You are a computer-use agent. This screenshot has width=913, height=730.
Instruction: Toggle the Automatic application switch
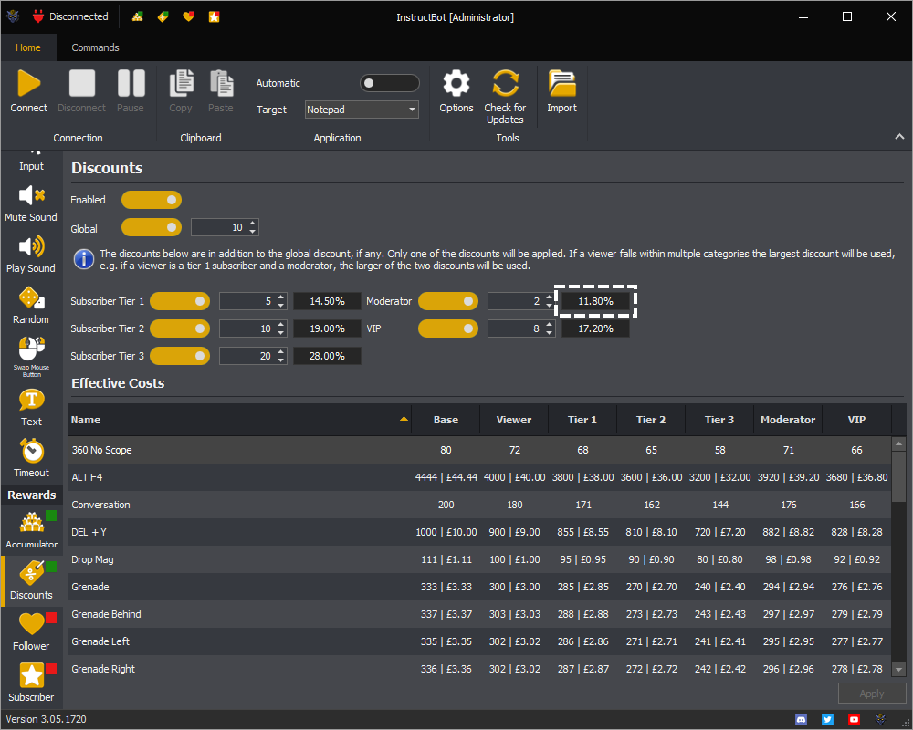pos(389,83)
